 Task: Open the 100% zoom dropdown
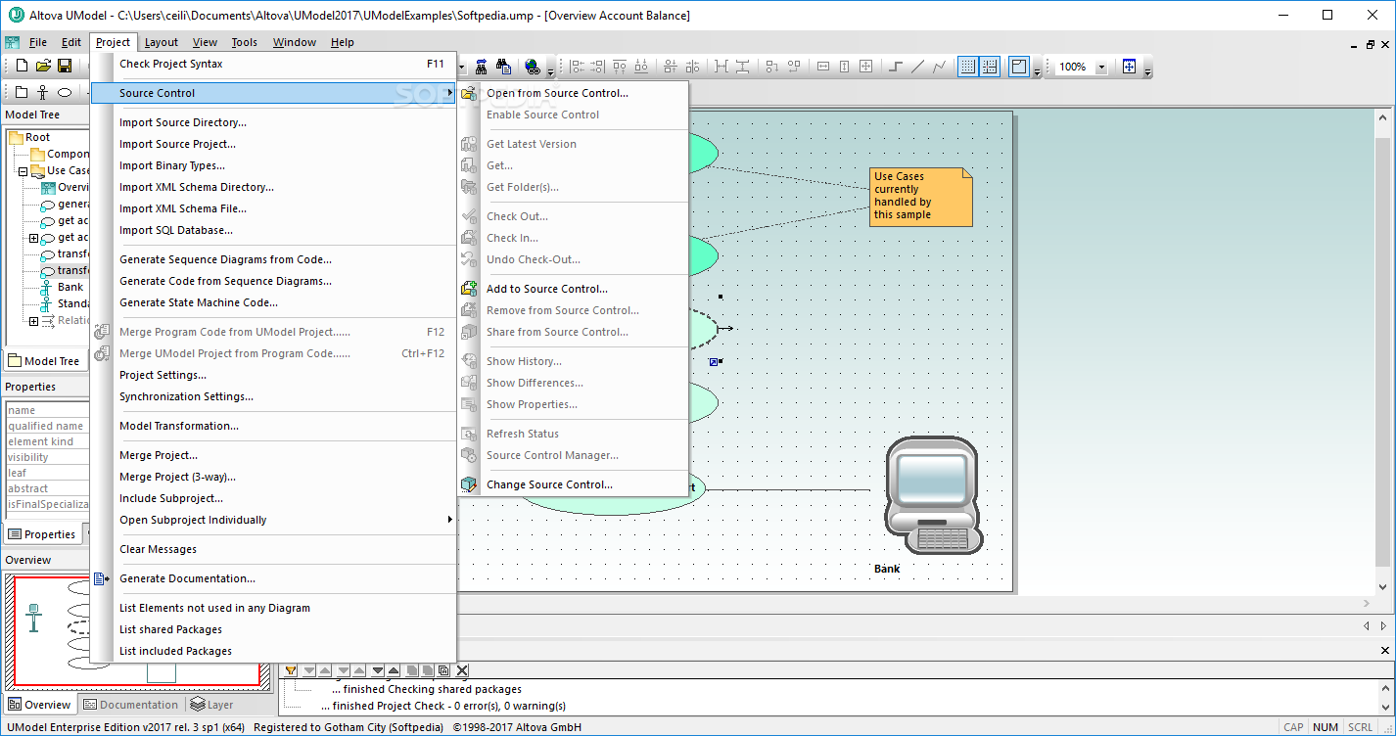click(x=1101, y=67)
